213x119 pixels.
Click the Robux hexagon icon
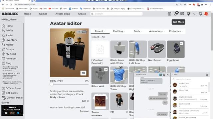pyautogui.click(x=189, y=14)
